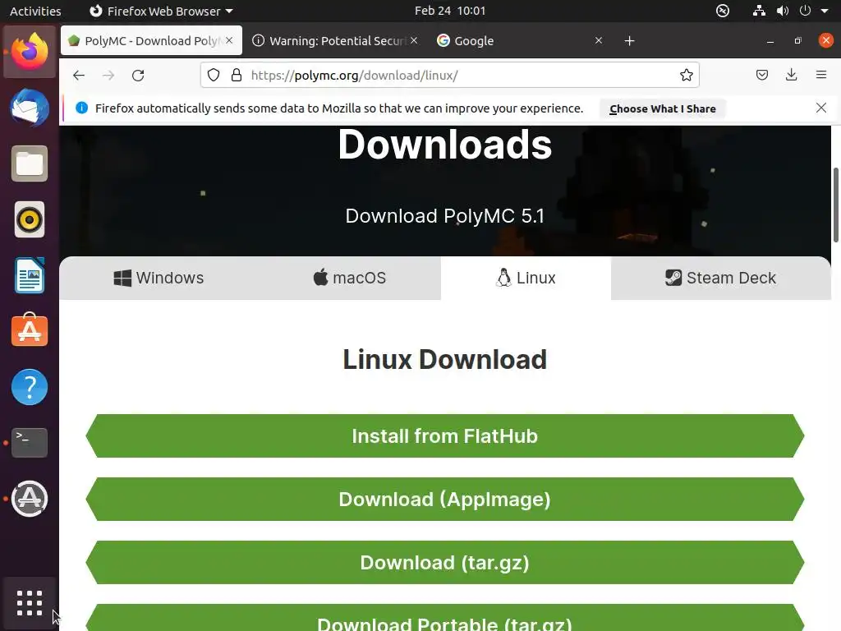Image resolution: width=841 pixels, height=631 pixels.
Task: Open the Help icon in the dock
Action: (30, 387)
